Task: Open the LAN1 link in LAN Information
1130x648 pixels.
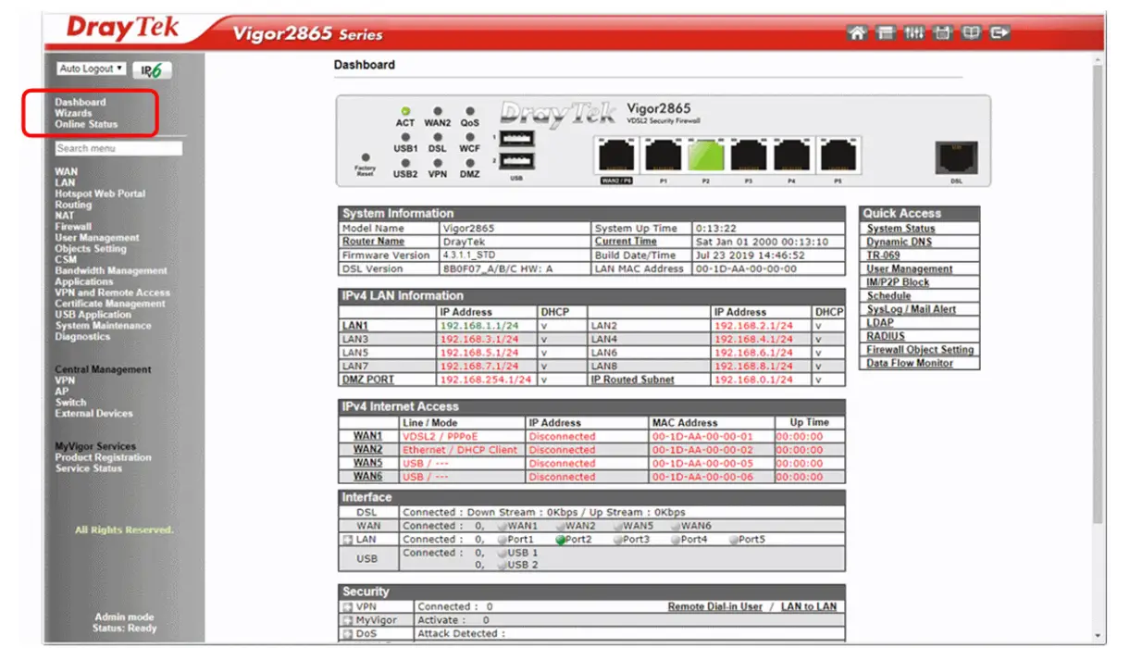Action: 355,326
